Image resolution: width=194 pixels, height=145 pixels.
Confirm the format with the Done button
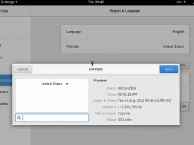point(169,69)
